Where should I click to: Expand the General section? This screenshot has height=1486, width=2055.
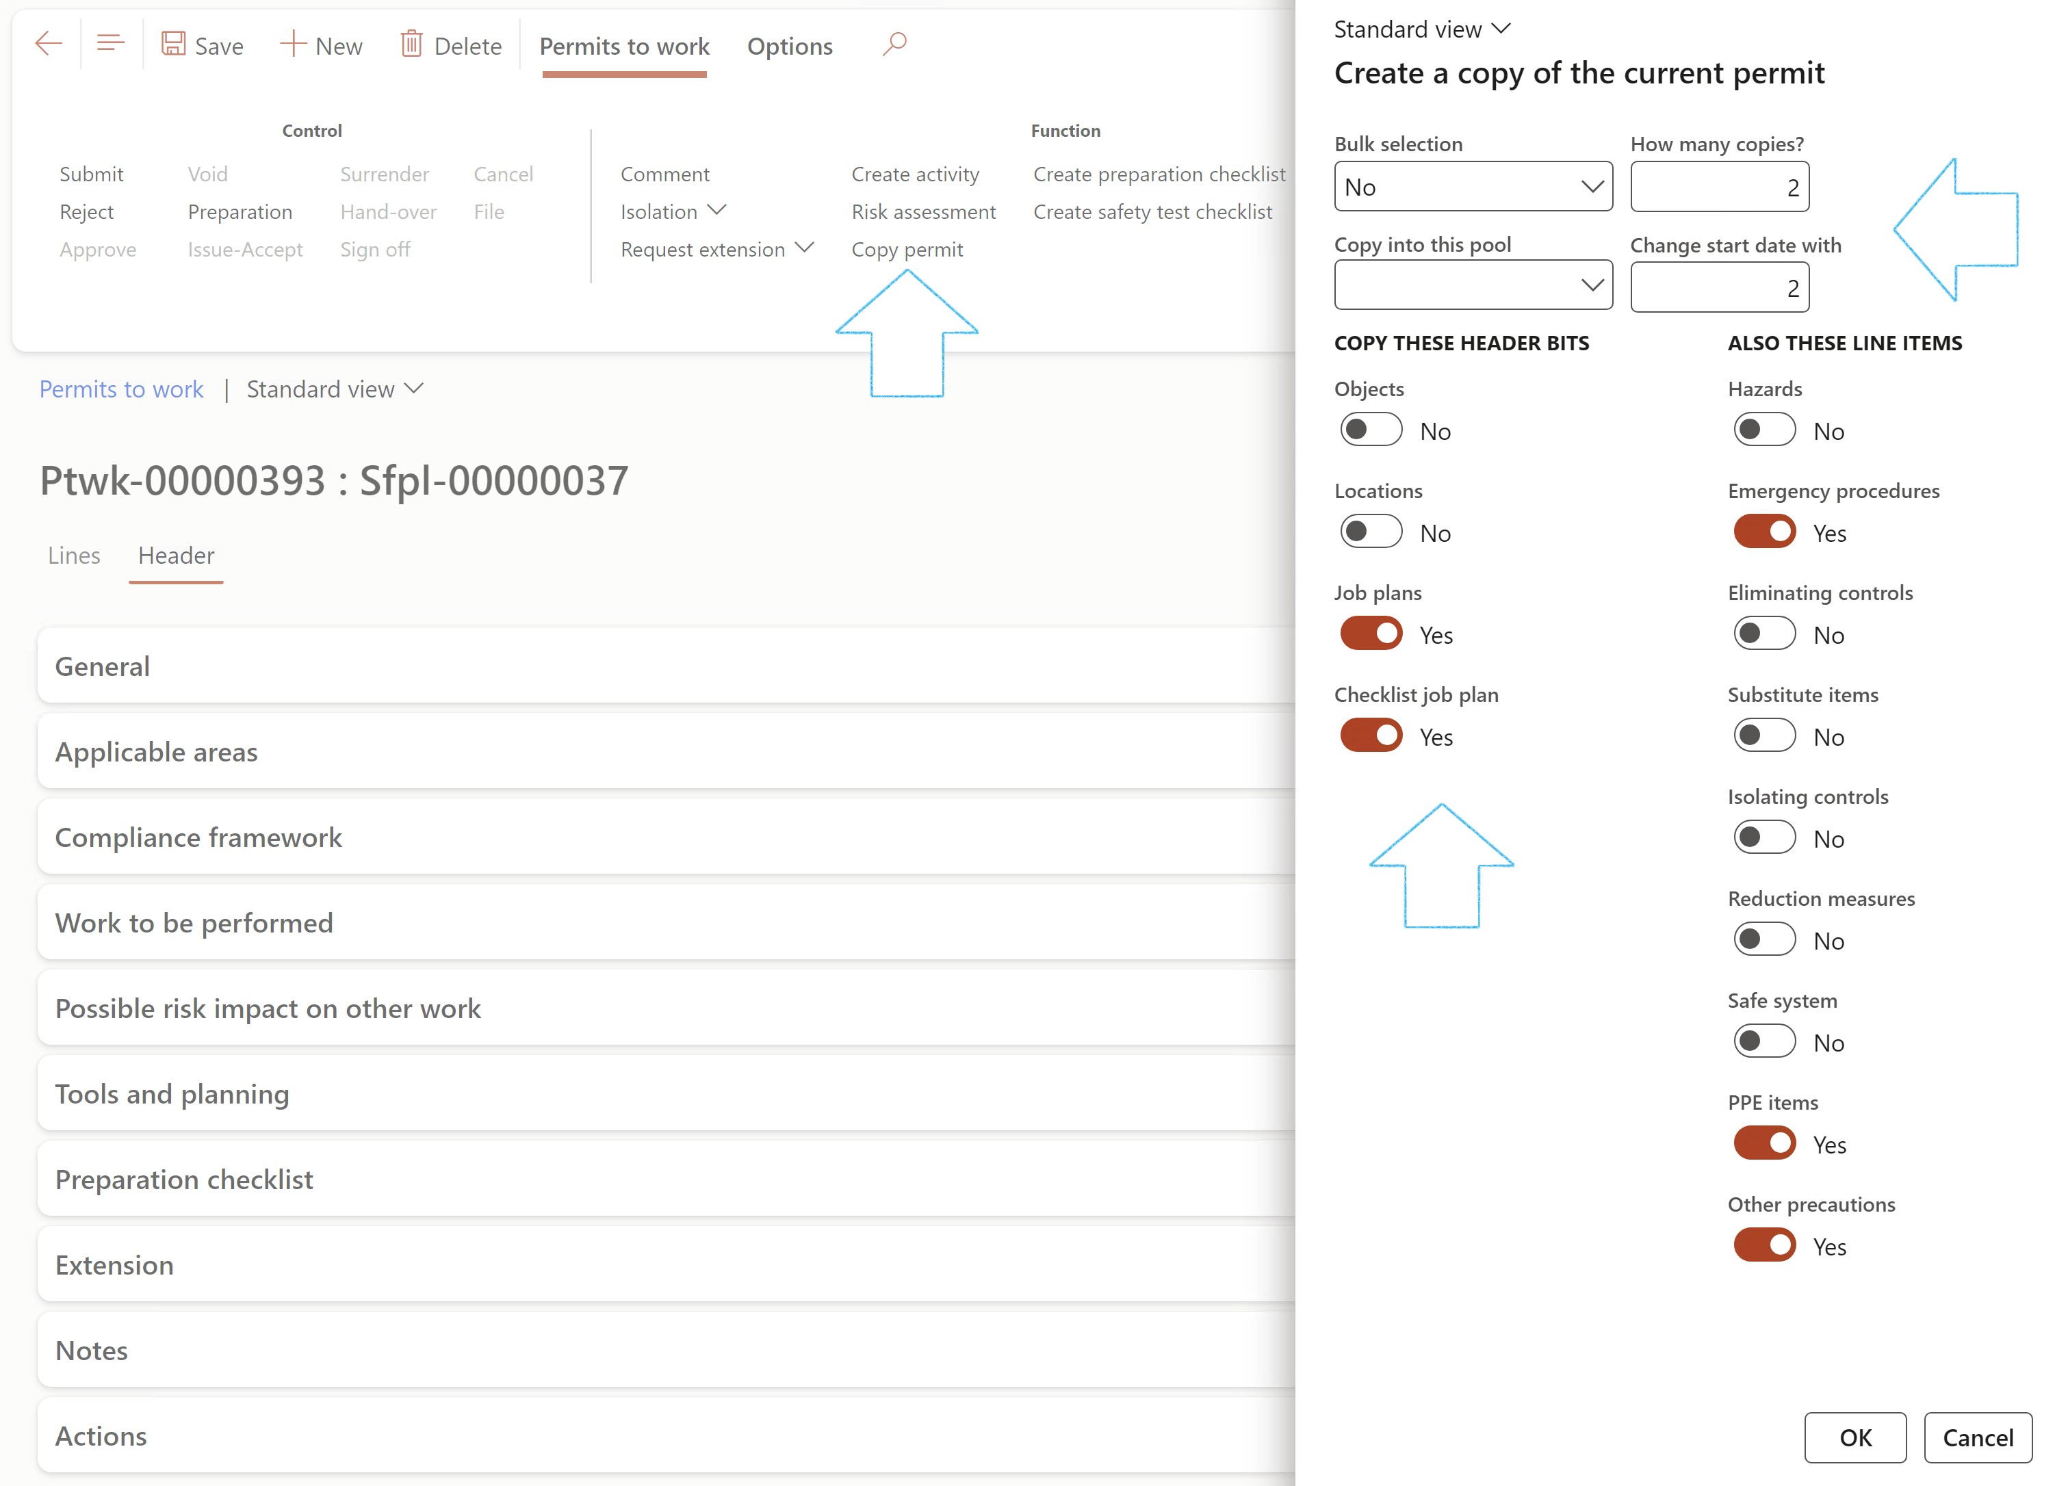(666, 666)
